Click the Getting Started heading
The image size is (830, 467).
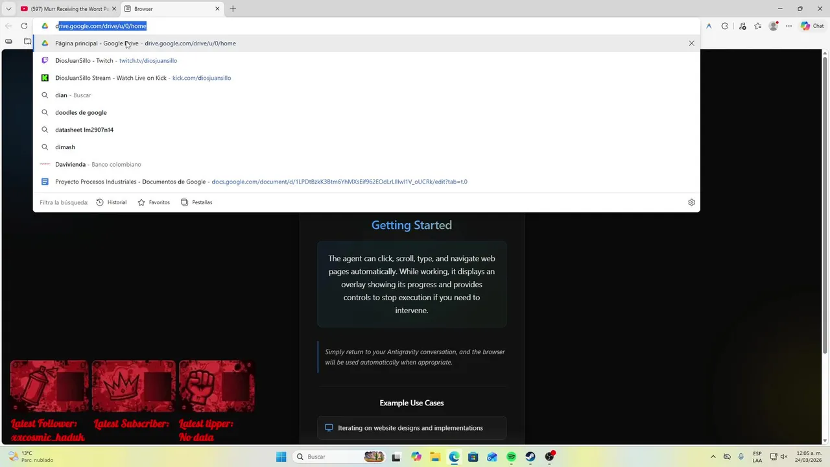click(412, 225)
